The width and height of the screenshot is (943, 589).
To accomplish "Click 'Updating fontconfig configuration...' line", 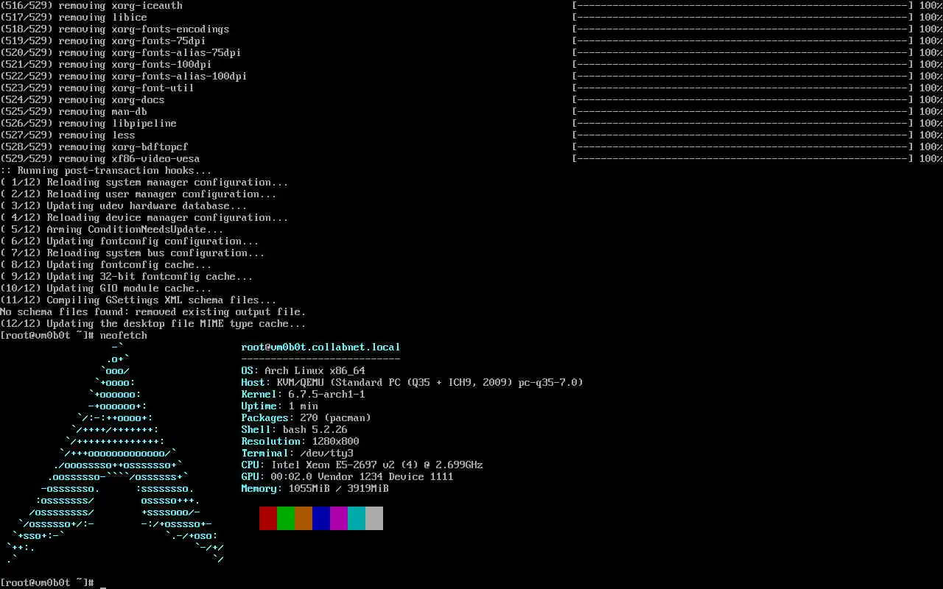I will tap(130, 241).
